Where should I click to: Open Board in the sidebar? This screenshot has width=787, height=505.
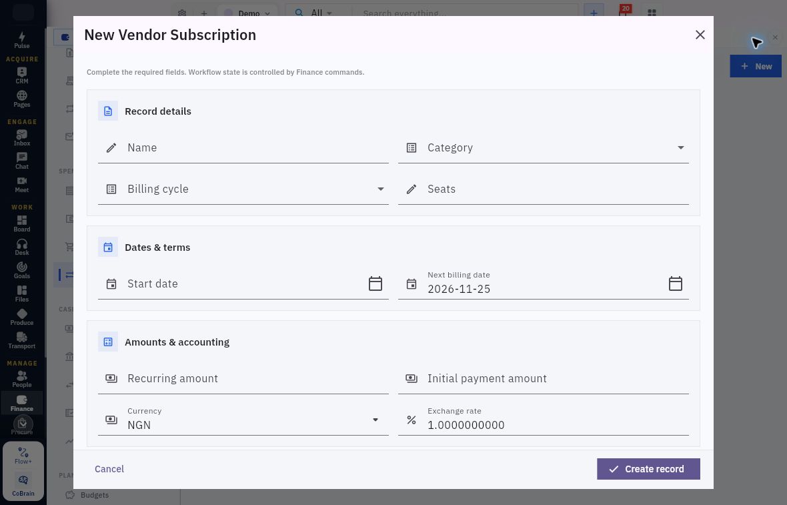point(21,223)
